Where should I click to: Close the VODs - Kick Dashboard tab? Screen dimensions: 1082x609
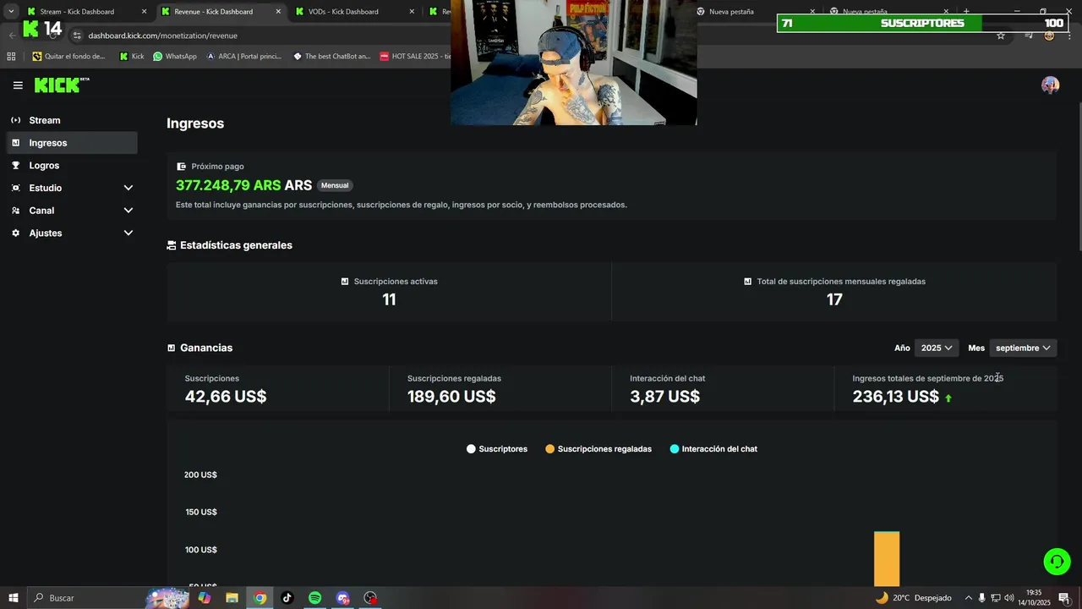click(x=412, y=12)
